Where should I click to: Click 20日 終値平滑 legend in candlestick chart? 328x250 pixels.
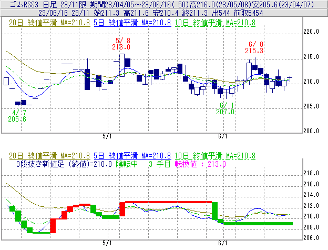point(49,23)
